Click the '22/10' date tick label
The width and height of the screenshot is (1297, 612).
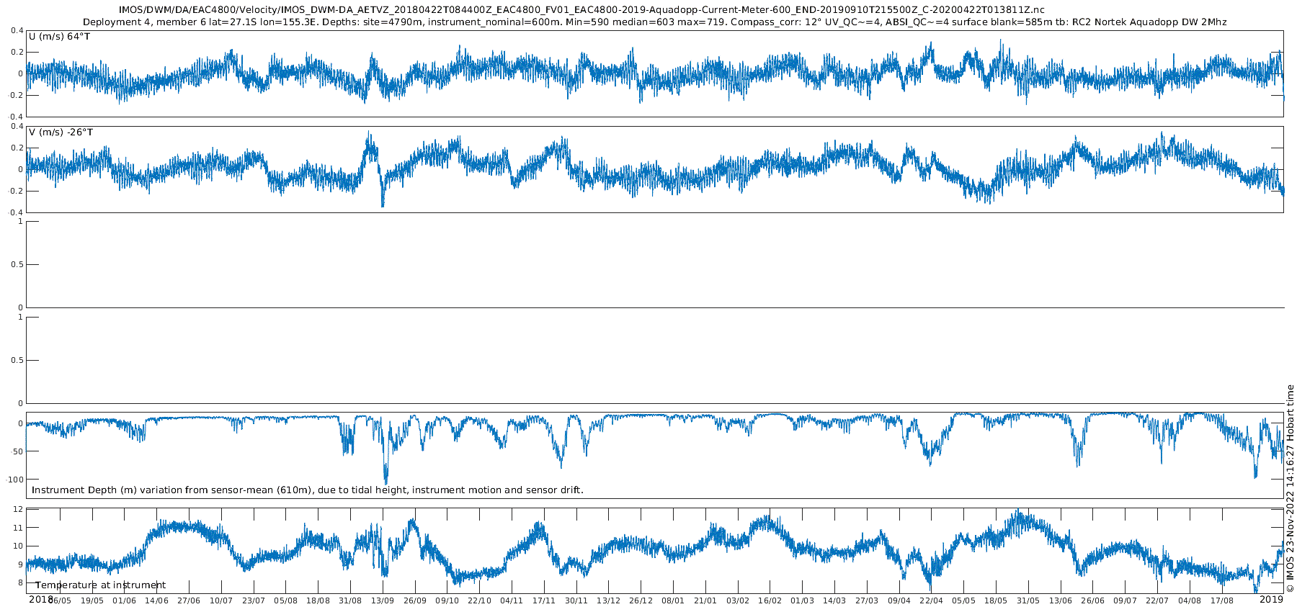click(480, 600)
